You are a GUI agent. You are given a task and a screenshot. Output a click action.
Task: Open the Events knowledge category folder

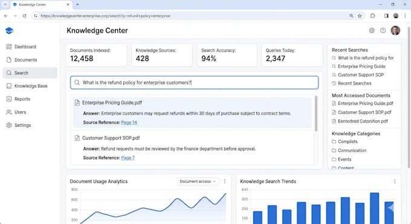(345, 159)
